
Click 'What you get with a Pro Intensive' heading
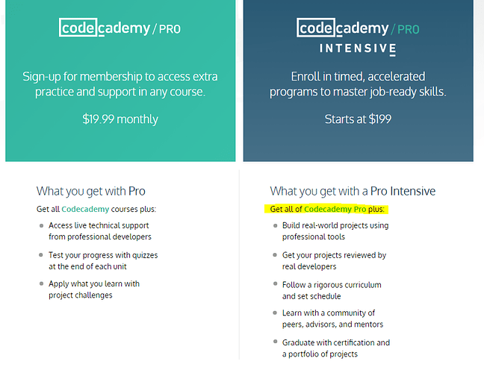click(353, 191)
